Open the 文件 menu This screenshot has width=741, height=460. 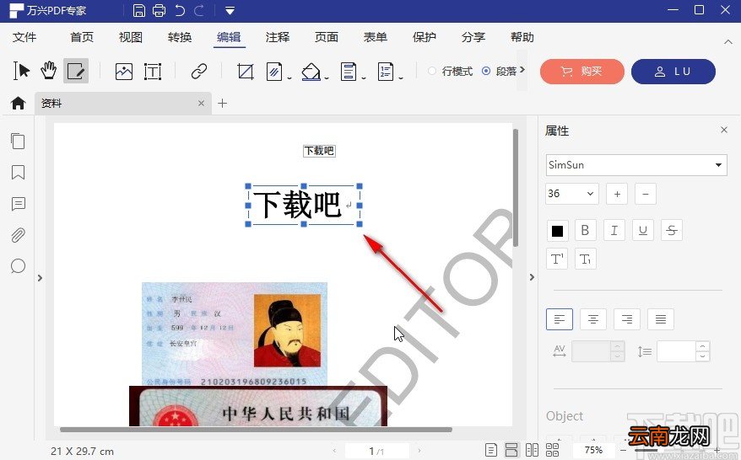(x=24, y=37)
